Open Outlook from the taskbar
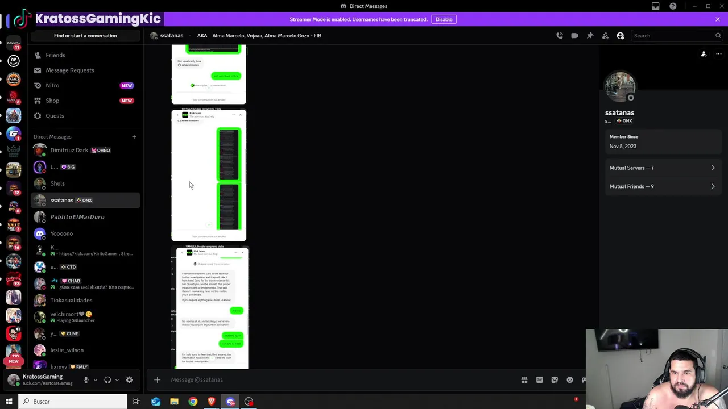The image size is (728, 409). [x=156, y=402]
